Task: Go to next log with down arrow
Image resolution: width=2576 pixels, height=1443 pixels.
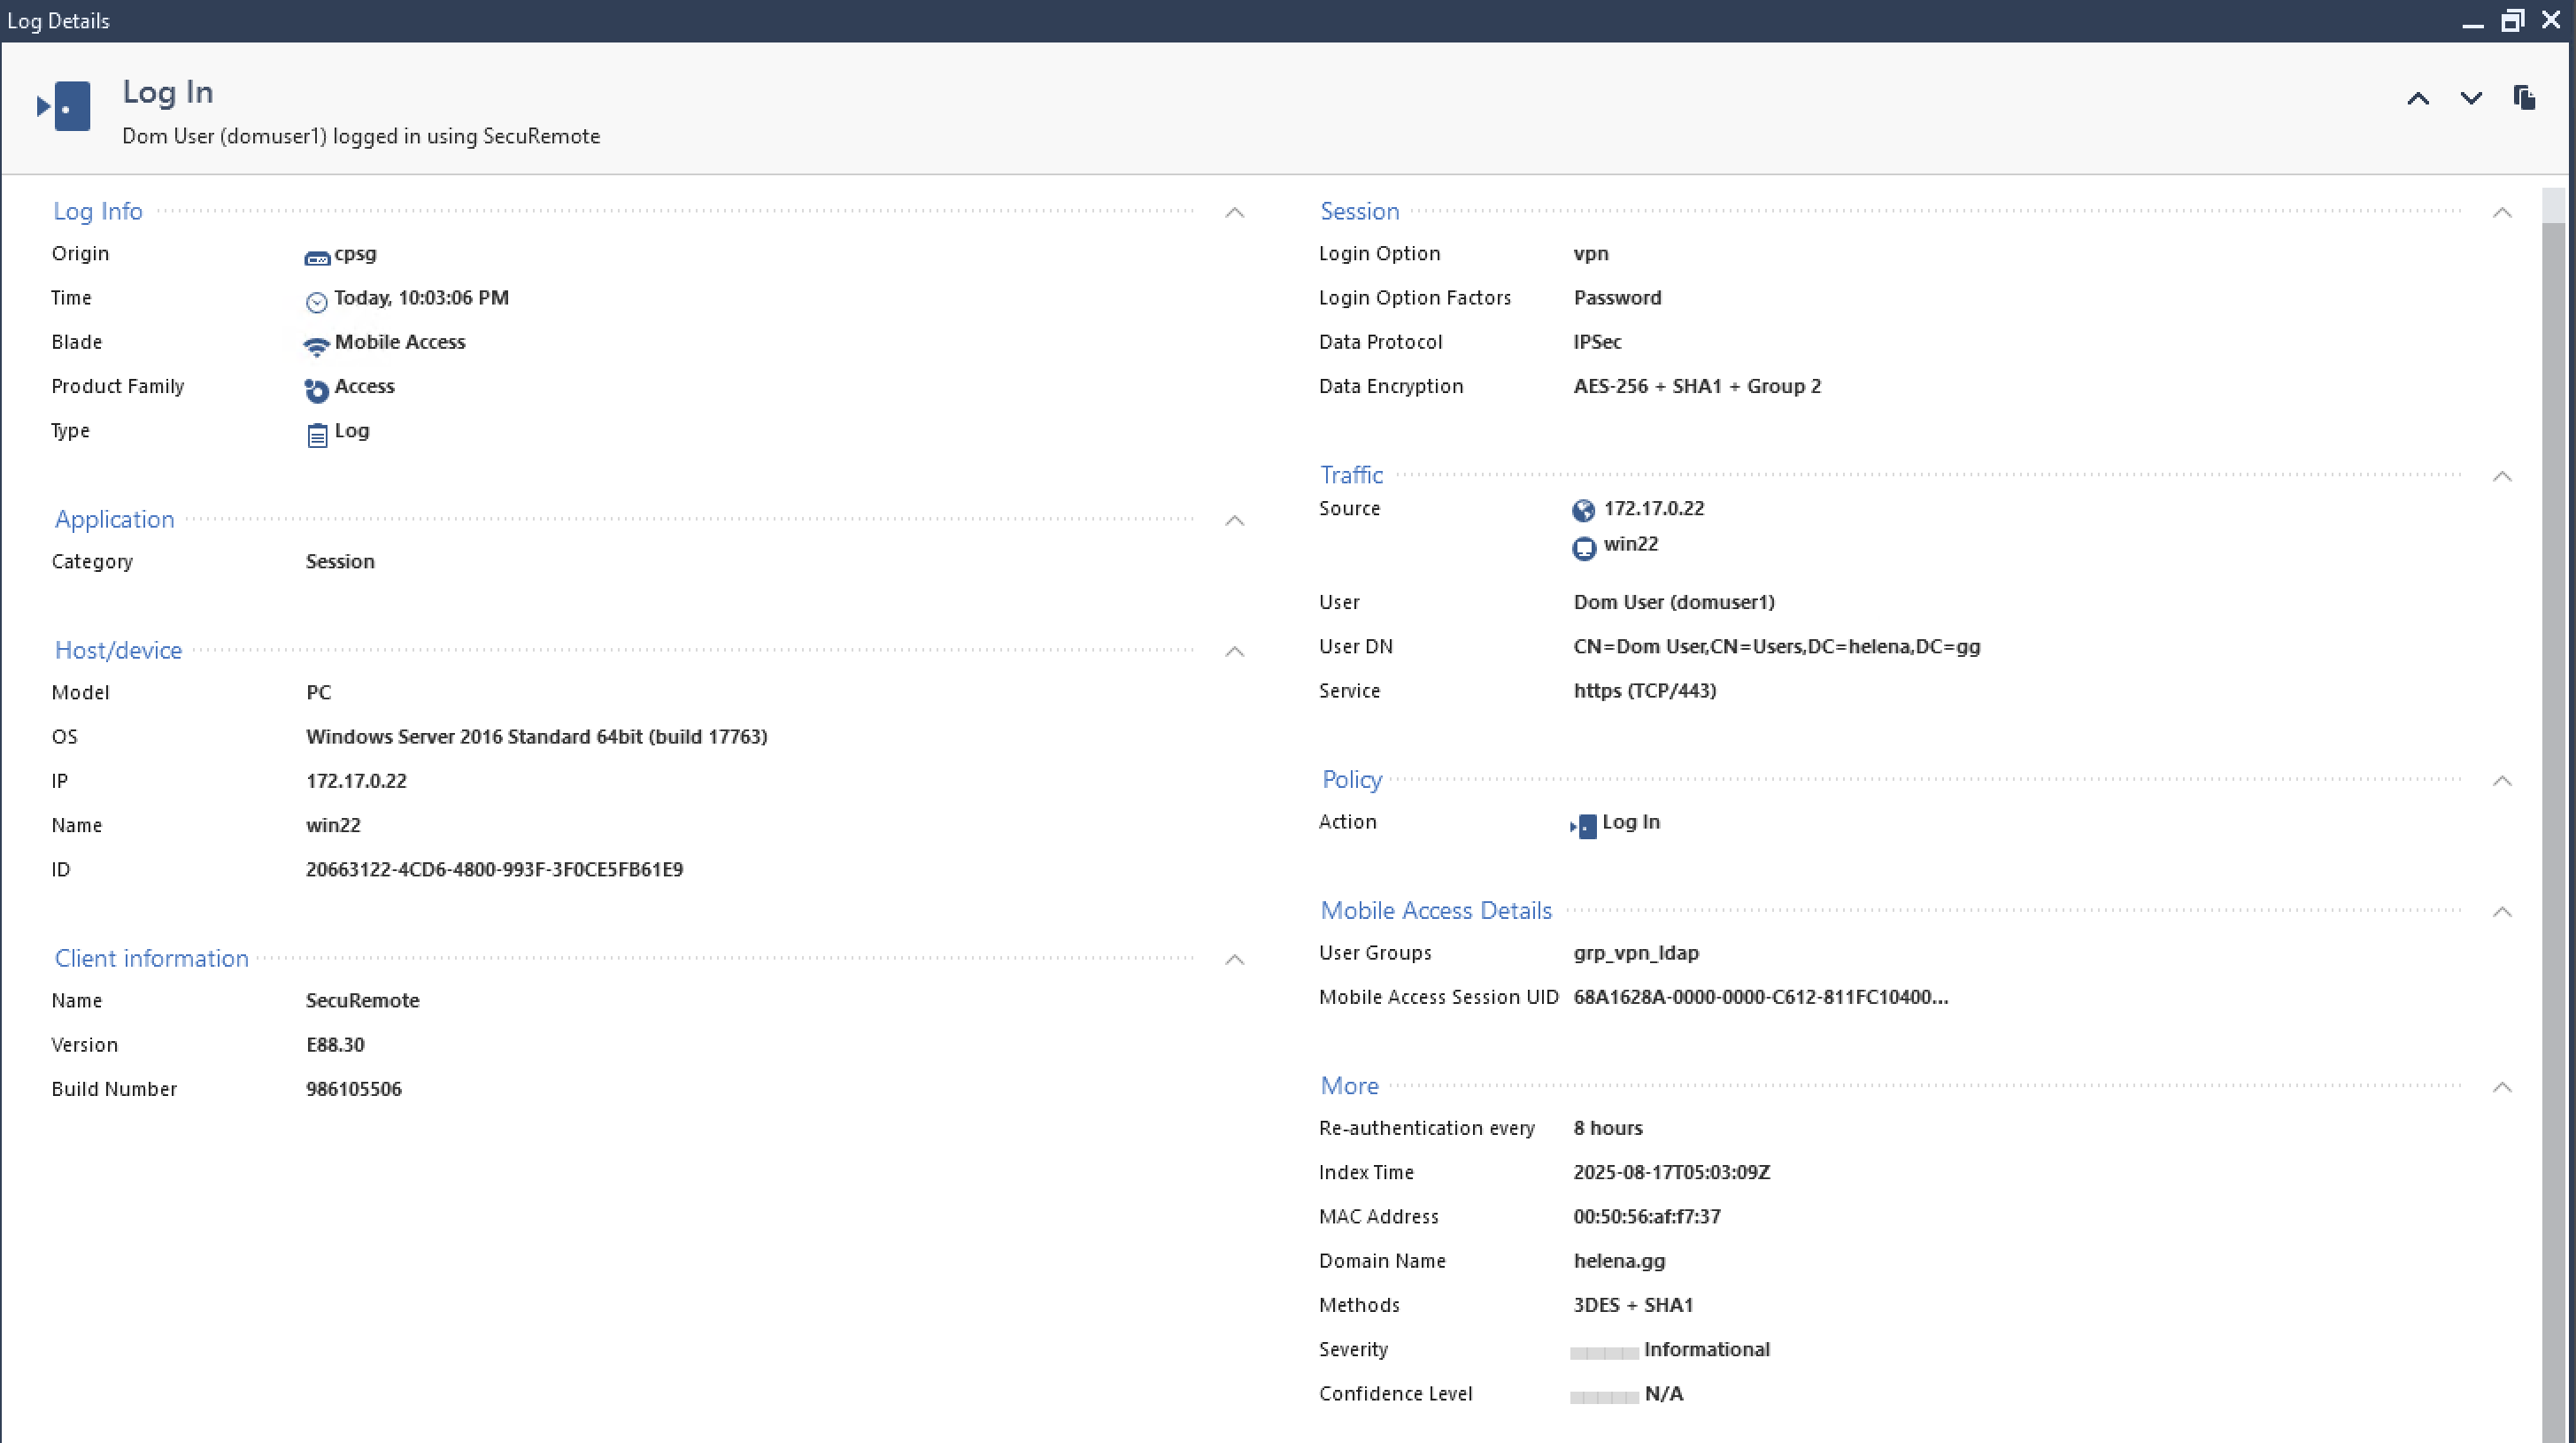Action: point(2471,98)
